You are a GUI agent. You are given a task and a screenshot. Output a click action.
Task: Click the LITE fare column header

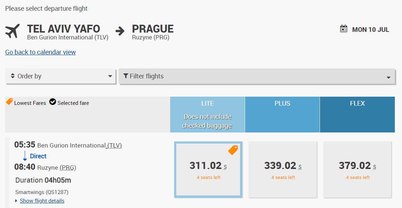[x=207, y=103]
